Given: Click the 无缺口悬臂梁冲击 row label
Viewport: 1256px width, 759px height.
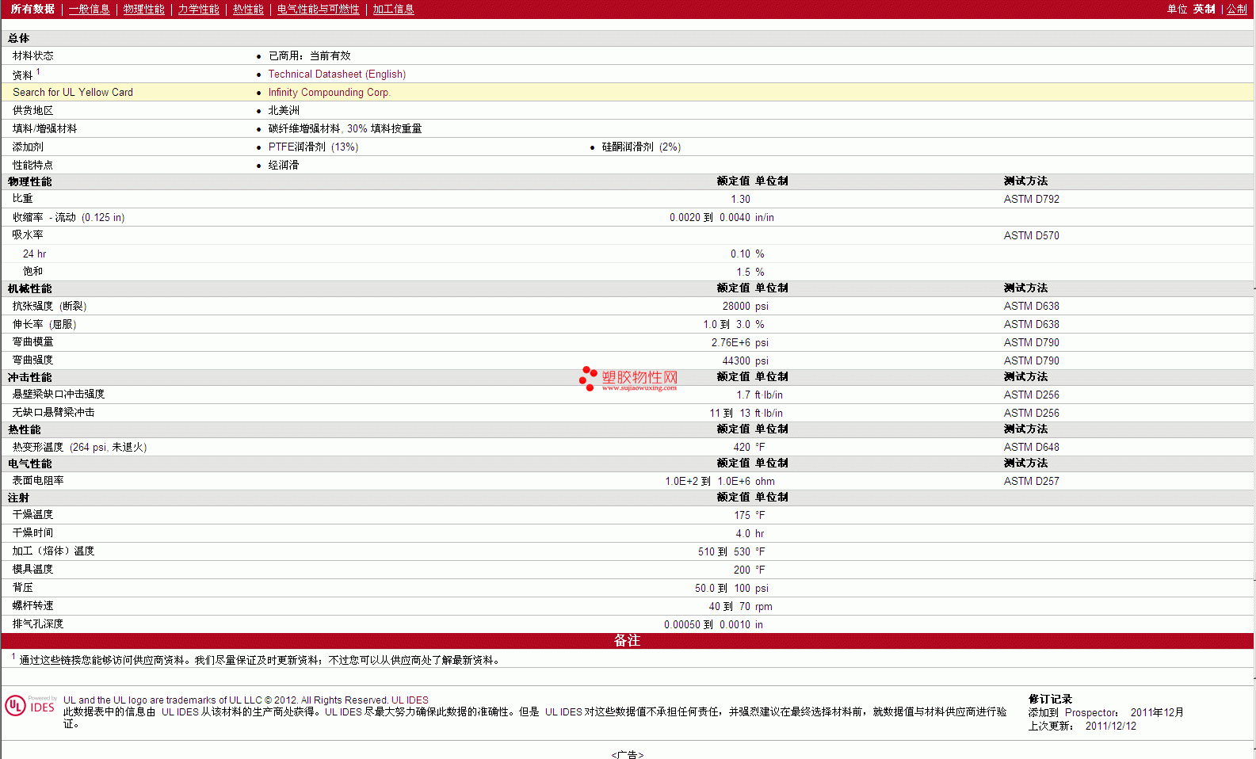Looking at the screenshot, I should (53, 412).
